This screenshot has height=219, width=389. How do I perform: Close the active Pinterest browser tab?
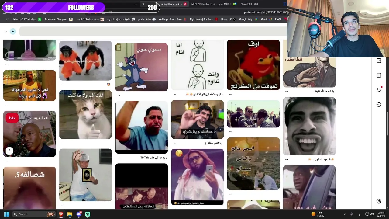click(143, 4)
